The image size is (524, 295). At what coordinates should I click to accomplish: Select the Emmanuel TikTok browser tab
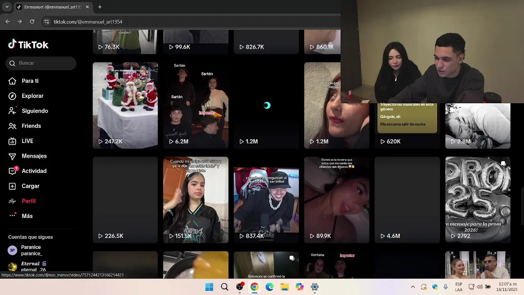tap(53, 7)
